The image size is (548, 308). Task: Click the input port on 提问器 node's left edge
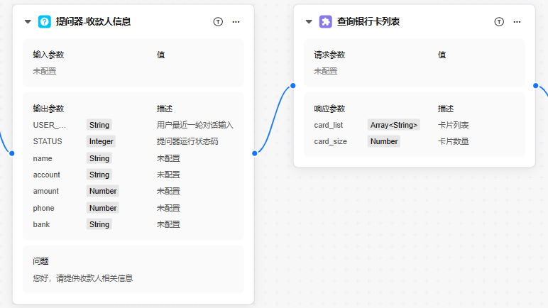click(12, 153)
